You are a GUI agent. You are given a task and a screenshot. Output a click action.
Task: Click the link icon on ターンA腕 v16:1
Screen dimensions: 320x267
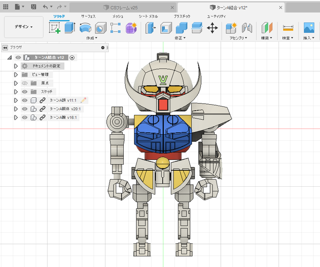[x=42, y=117]
